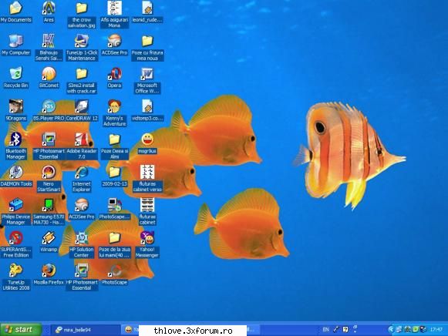Click the 2009-02-13 folder
The height and width of the screenshot is (336, 448).
coord(114,176)
